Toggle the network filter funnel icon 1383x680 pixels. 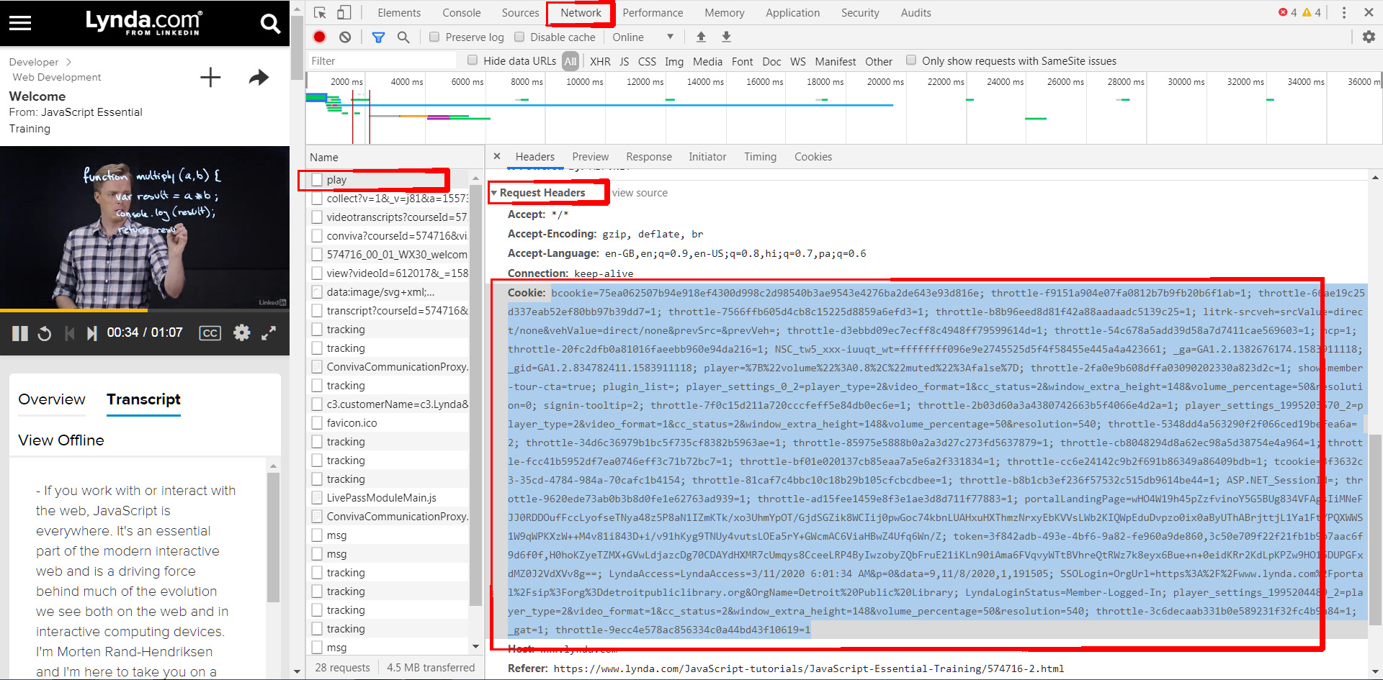(x=378, y=37)
